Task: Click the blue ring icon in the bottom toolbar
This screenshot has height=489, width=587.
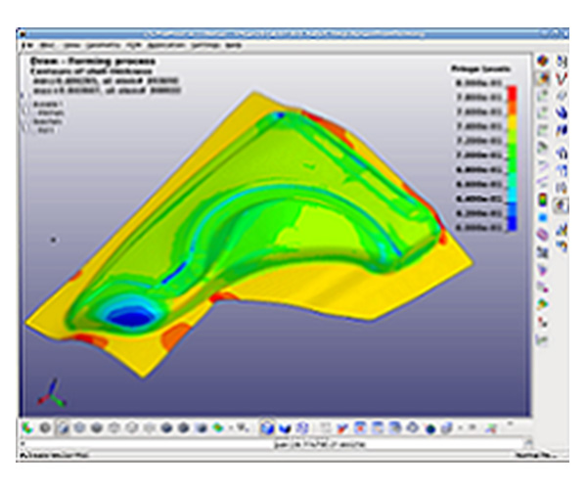Action: click(x=413, y=427)
